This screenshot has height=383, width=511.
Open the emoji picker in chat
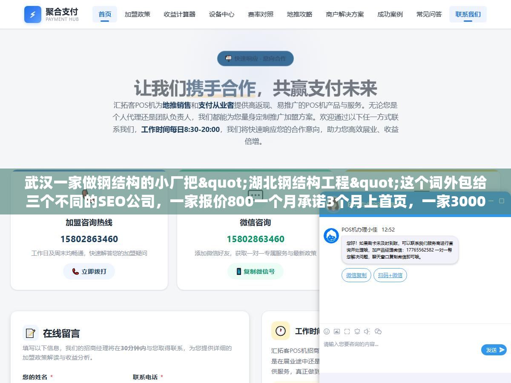pyautogui.click(x=327, y=332)
